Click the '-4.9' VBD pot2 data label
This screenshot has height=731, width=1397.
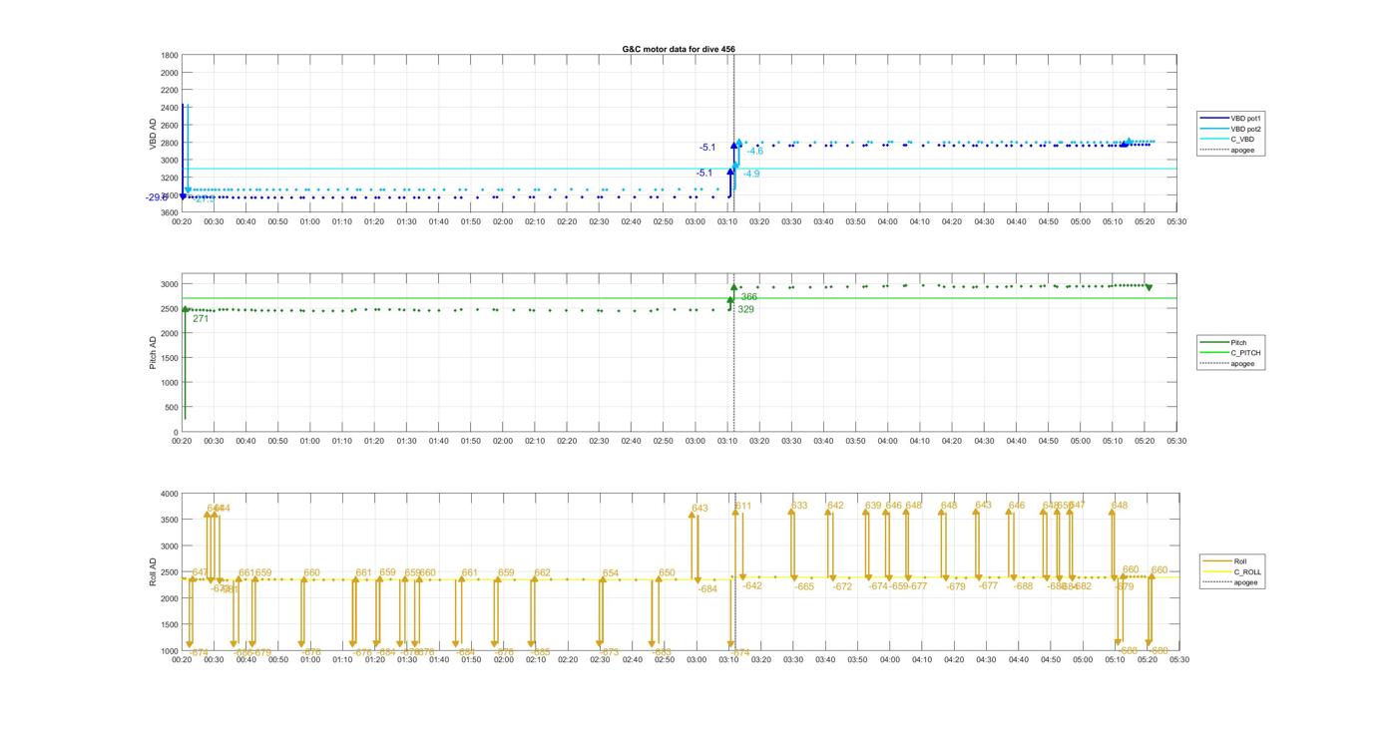[x=751, y=175]
